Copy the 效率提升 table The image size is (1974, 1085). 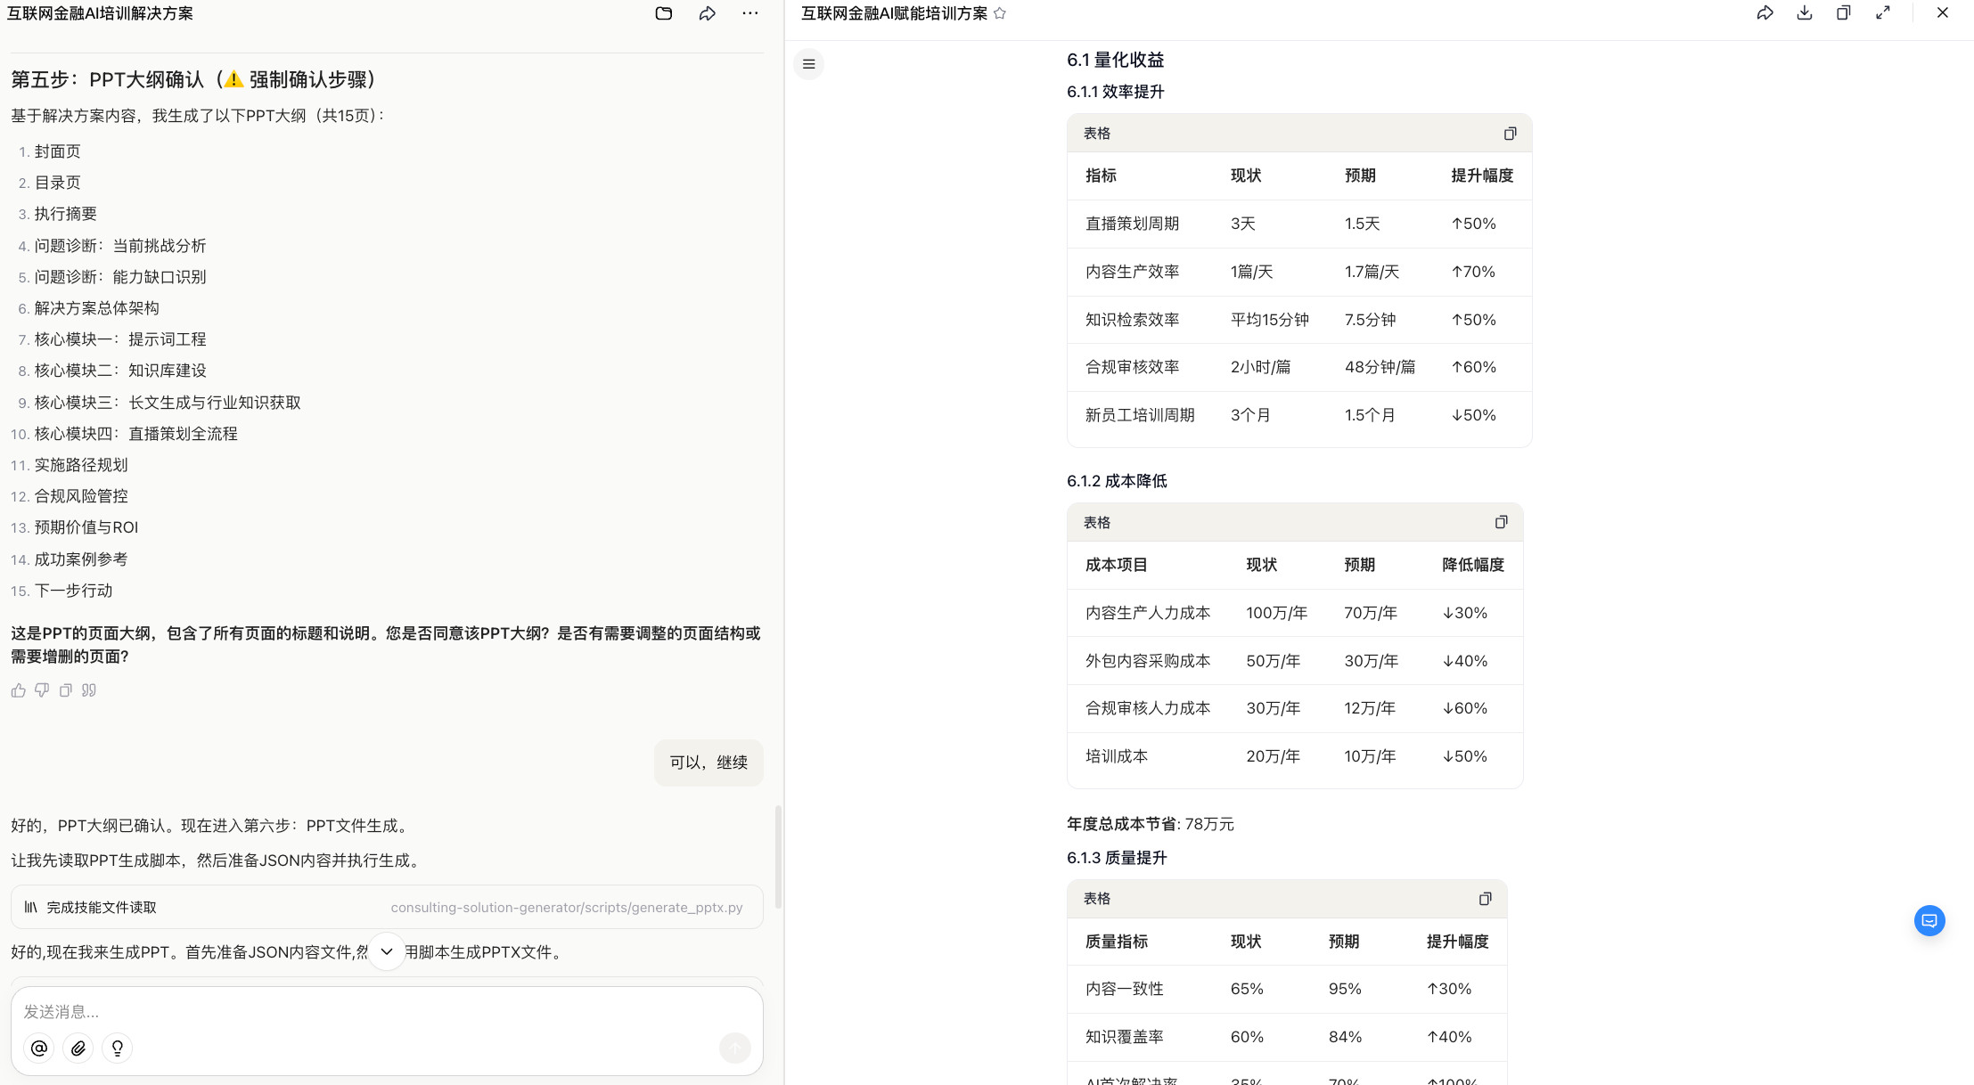pyautogui.click(x=1510, y=134)
